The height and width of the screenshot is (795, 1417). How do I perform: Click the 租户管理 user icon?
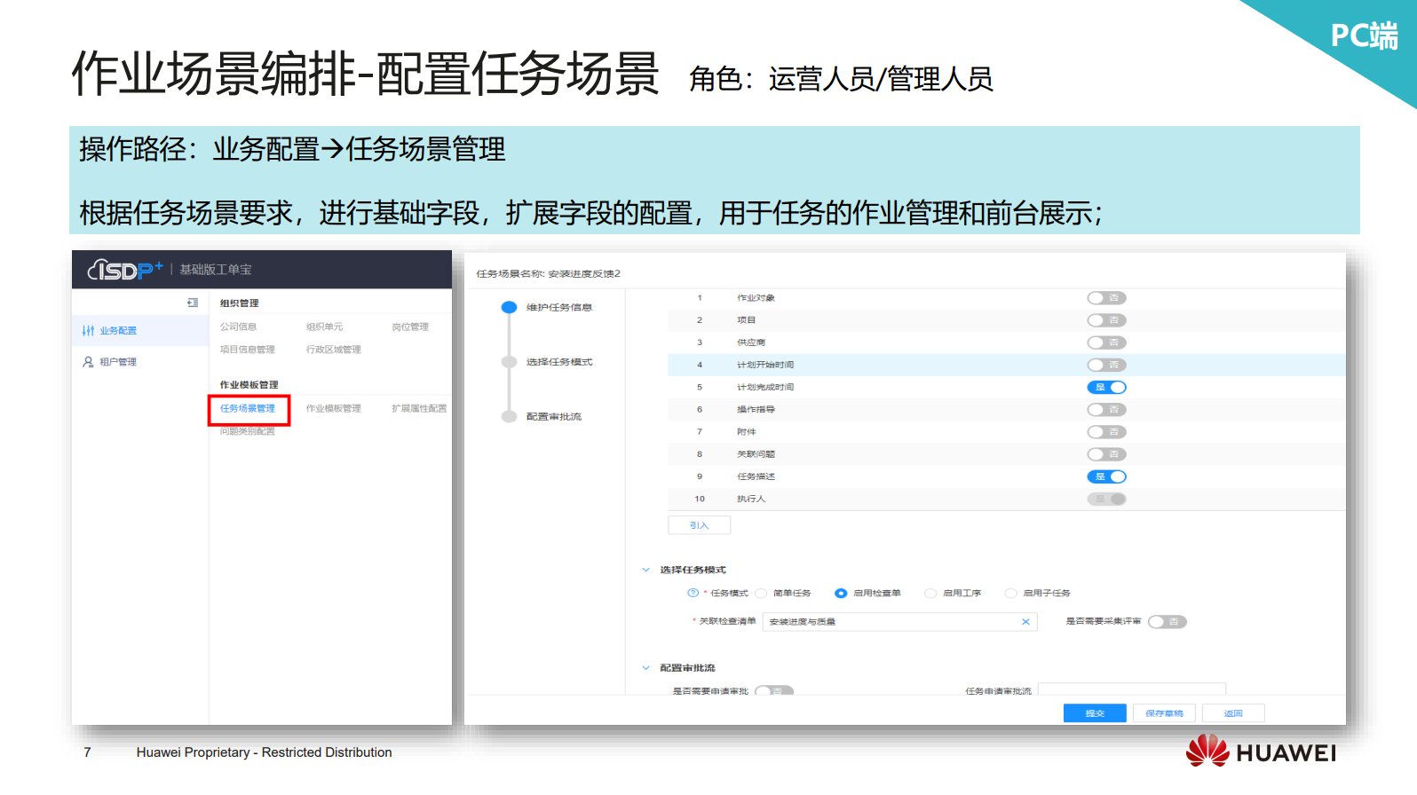coord(88,362)
